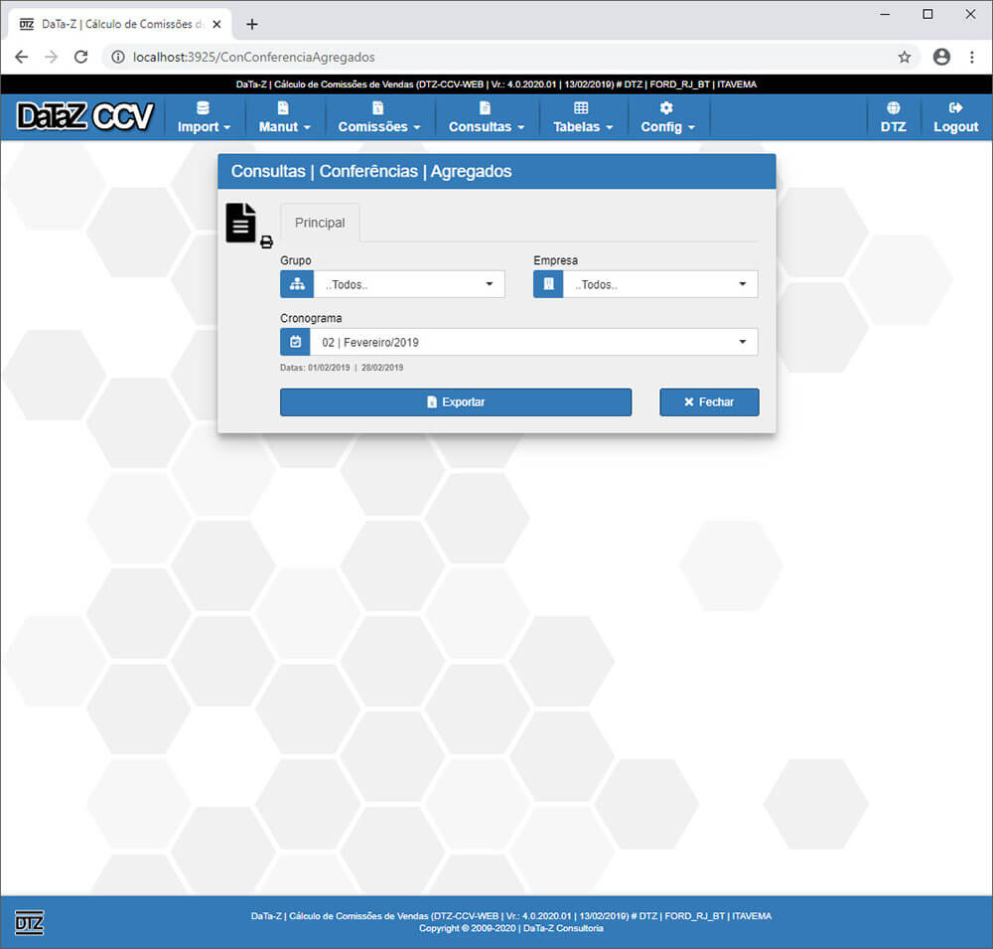Open the Grupo dropdown
Image resolution: width=993 pixels, height=949 pixels.
tap(408, 284)
